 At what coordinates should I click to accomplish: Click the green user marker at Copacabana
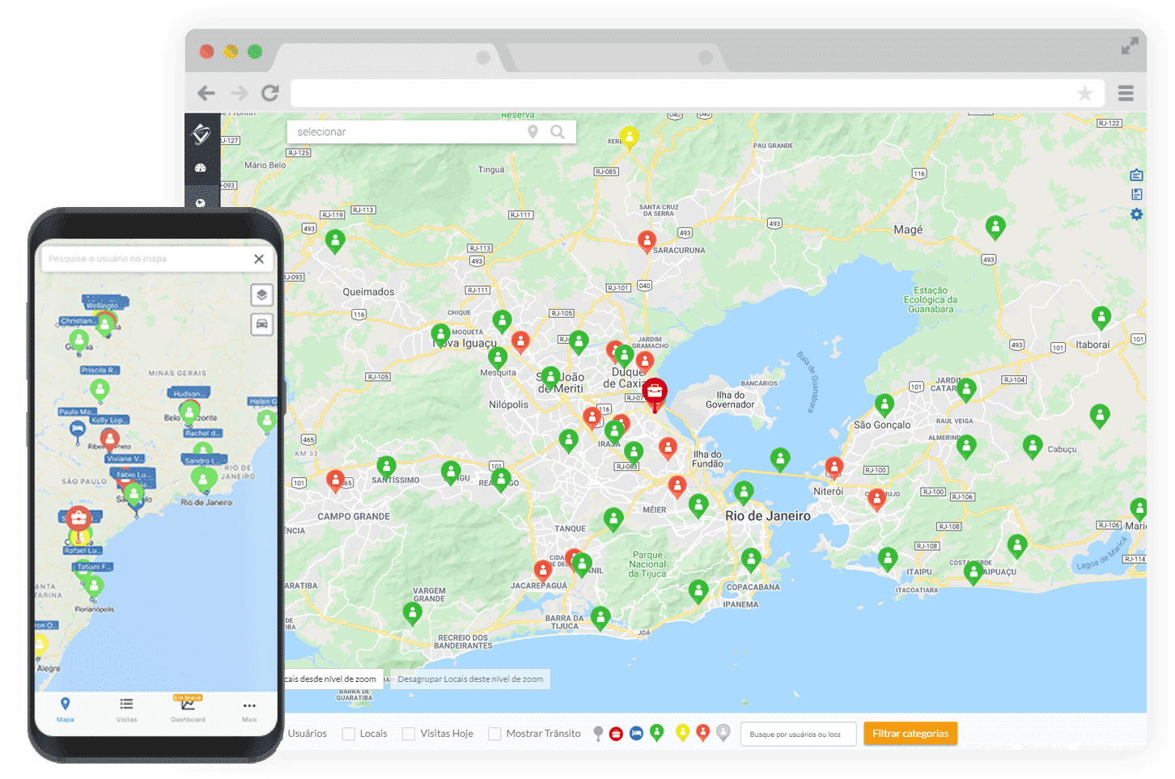[751, 559]
